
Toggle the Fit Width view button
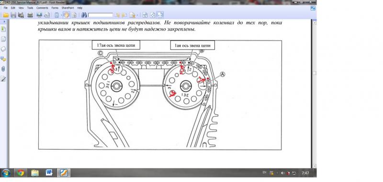pyautogui.click(x=160, y=15)
